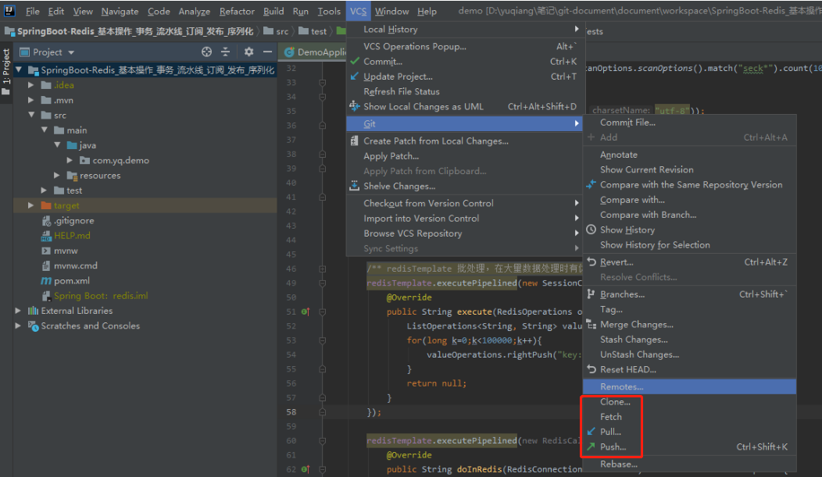Expand the .mvn folder
822x477 pixels.
click(x=31, y=100)
